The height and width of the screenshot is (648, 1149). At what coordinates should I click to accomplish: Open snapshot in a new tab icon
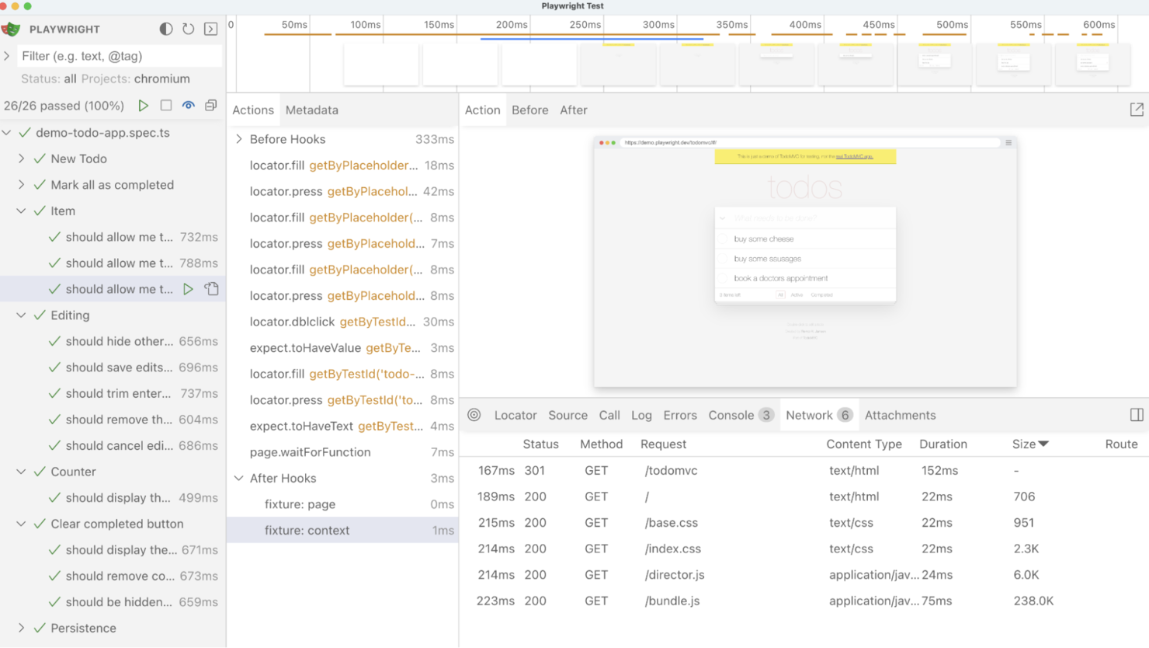[1137, 110]
